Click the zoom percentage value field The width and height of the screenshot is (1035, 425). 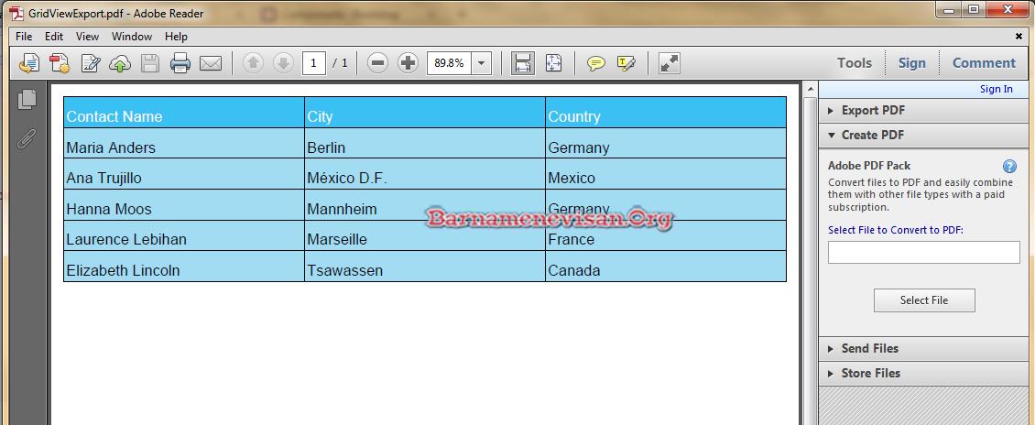[x=449, y=63]
